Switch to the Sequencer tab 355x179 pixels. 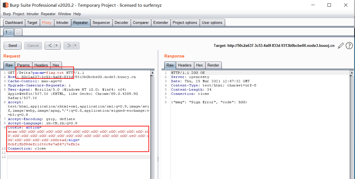click(101, 23)
